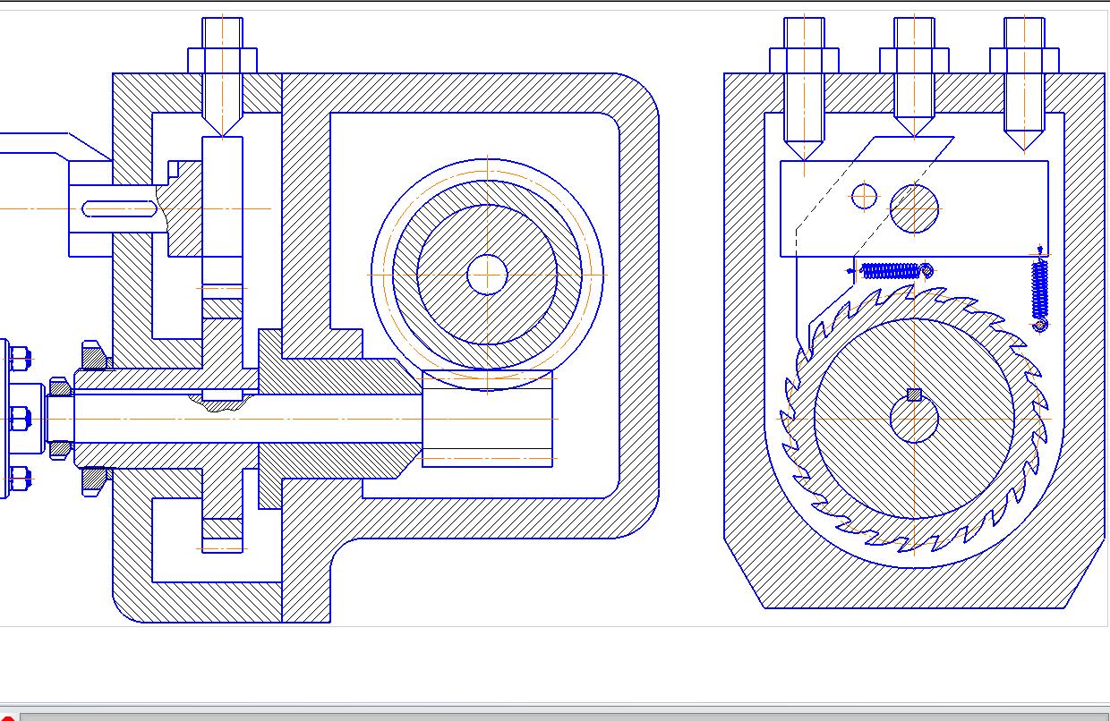Screen dimensions: 1110x721
Task: Click the bottom nut on the left flange
Action: [x=18, y=477]
